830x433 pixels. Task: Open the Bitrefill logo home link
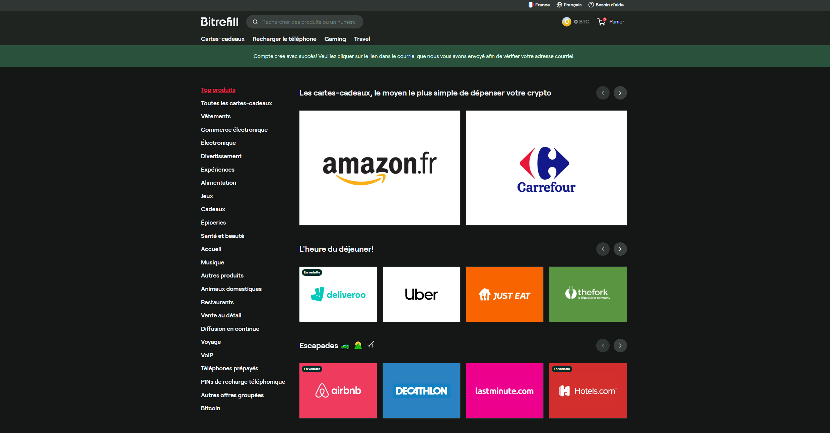coord(219,22)
